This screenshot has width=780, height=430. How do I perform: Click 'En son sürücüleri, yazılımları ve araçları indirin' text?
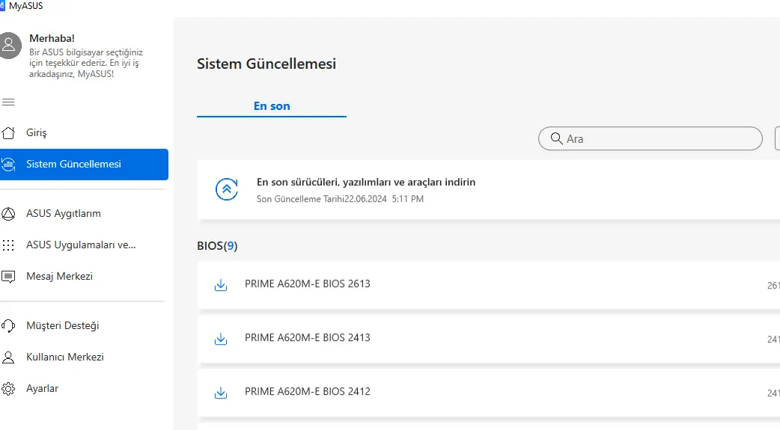[366, 182]
